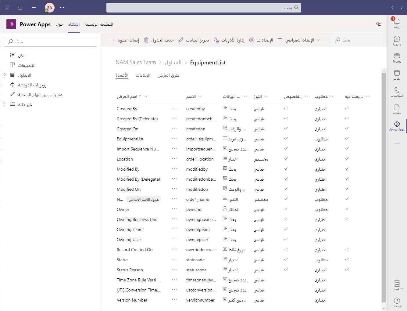Open حول about tab
Screen dimensions: 407x311
60,24
